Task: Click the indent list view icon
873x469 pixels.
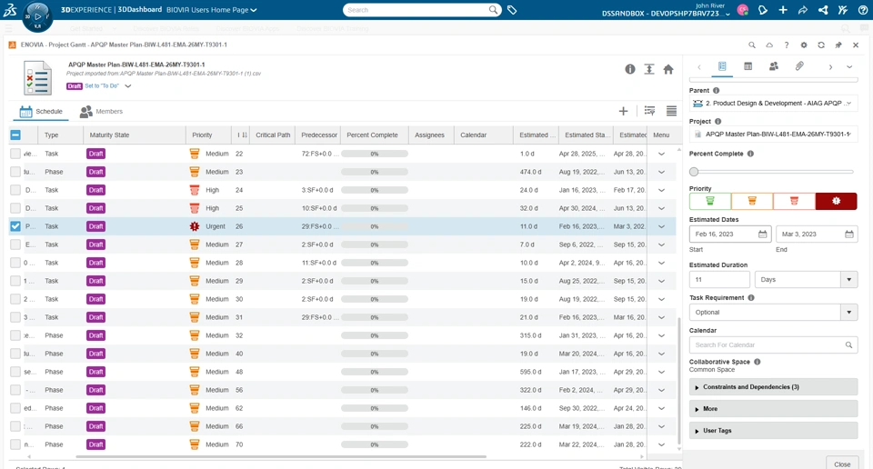Action: [x=649, y=111]
